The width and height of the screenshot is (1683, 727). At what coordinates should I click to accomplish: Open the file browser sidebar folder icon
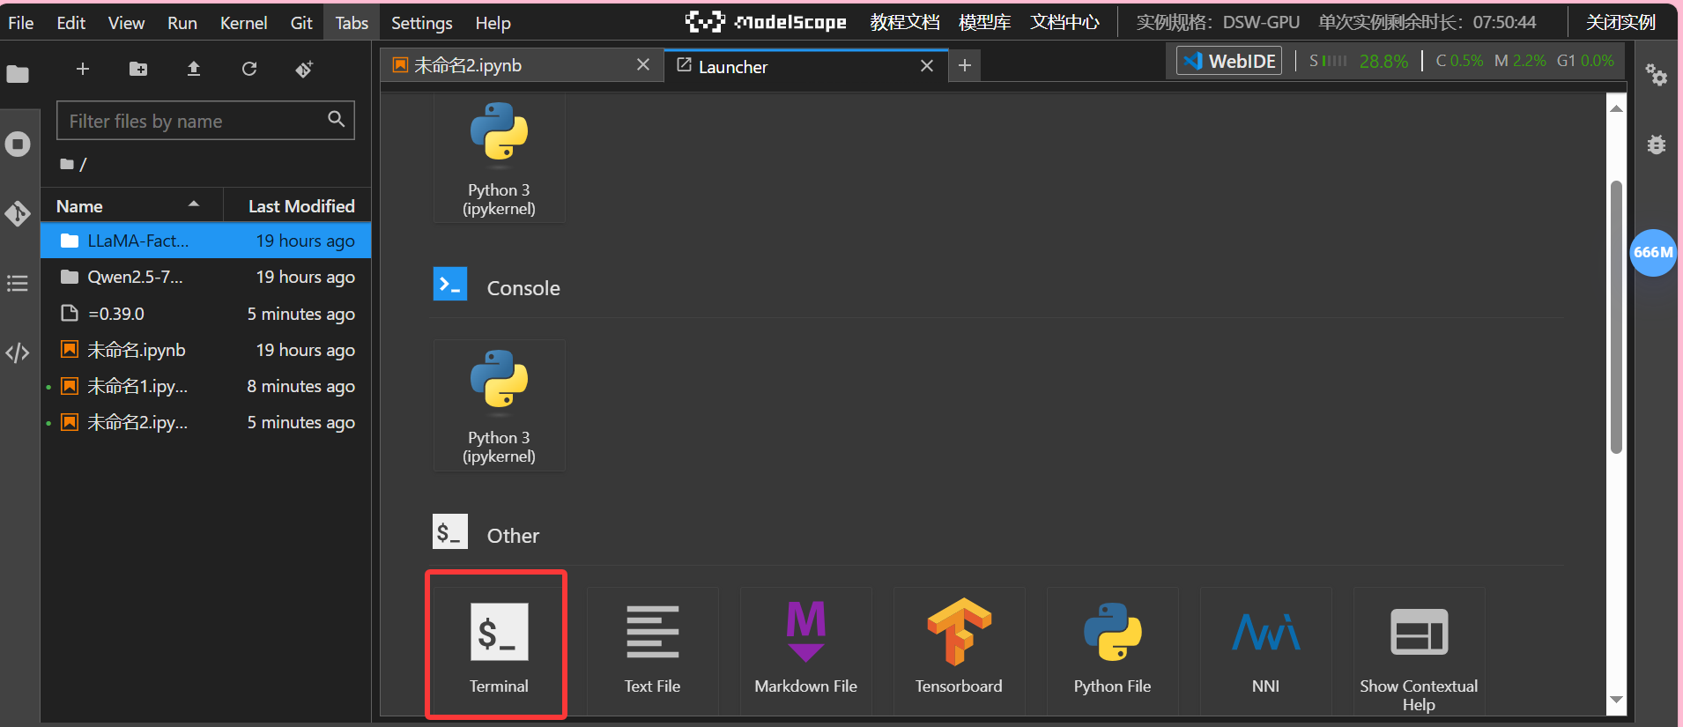coord(18,75)
